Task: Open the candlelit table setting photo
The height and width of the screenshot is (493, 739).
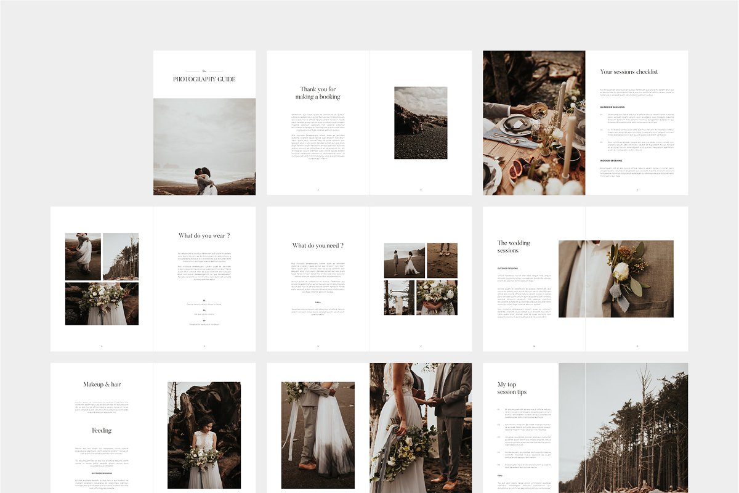Action: click(533, 123)
